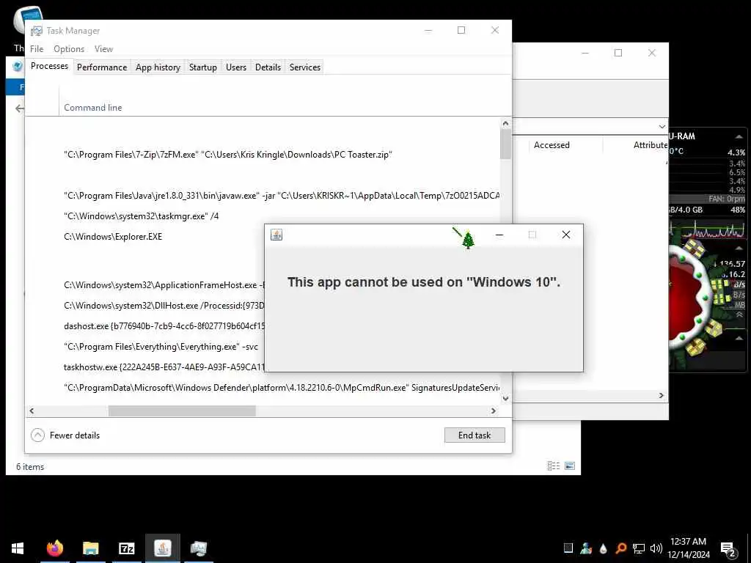Open the View menu in Task Manager
751x563 pixels.
[x=103, y=49]
